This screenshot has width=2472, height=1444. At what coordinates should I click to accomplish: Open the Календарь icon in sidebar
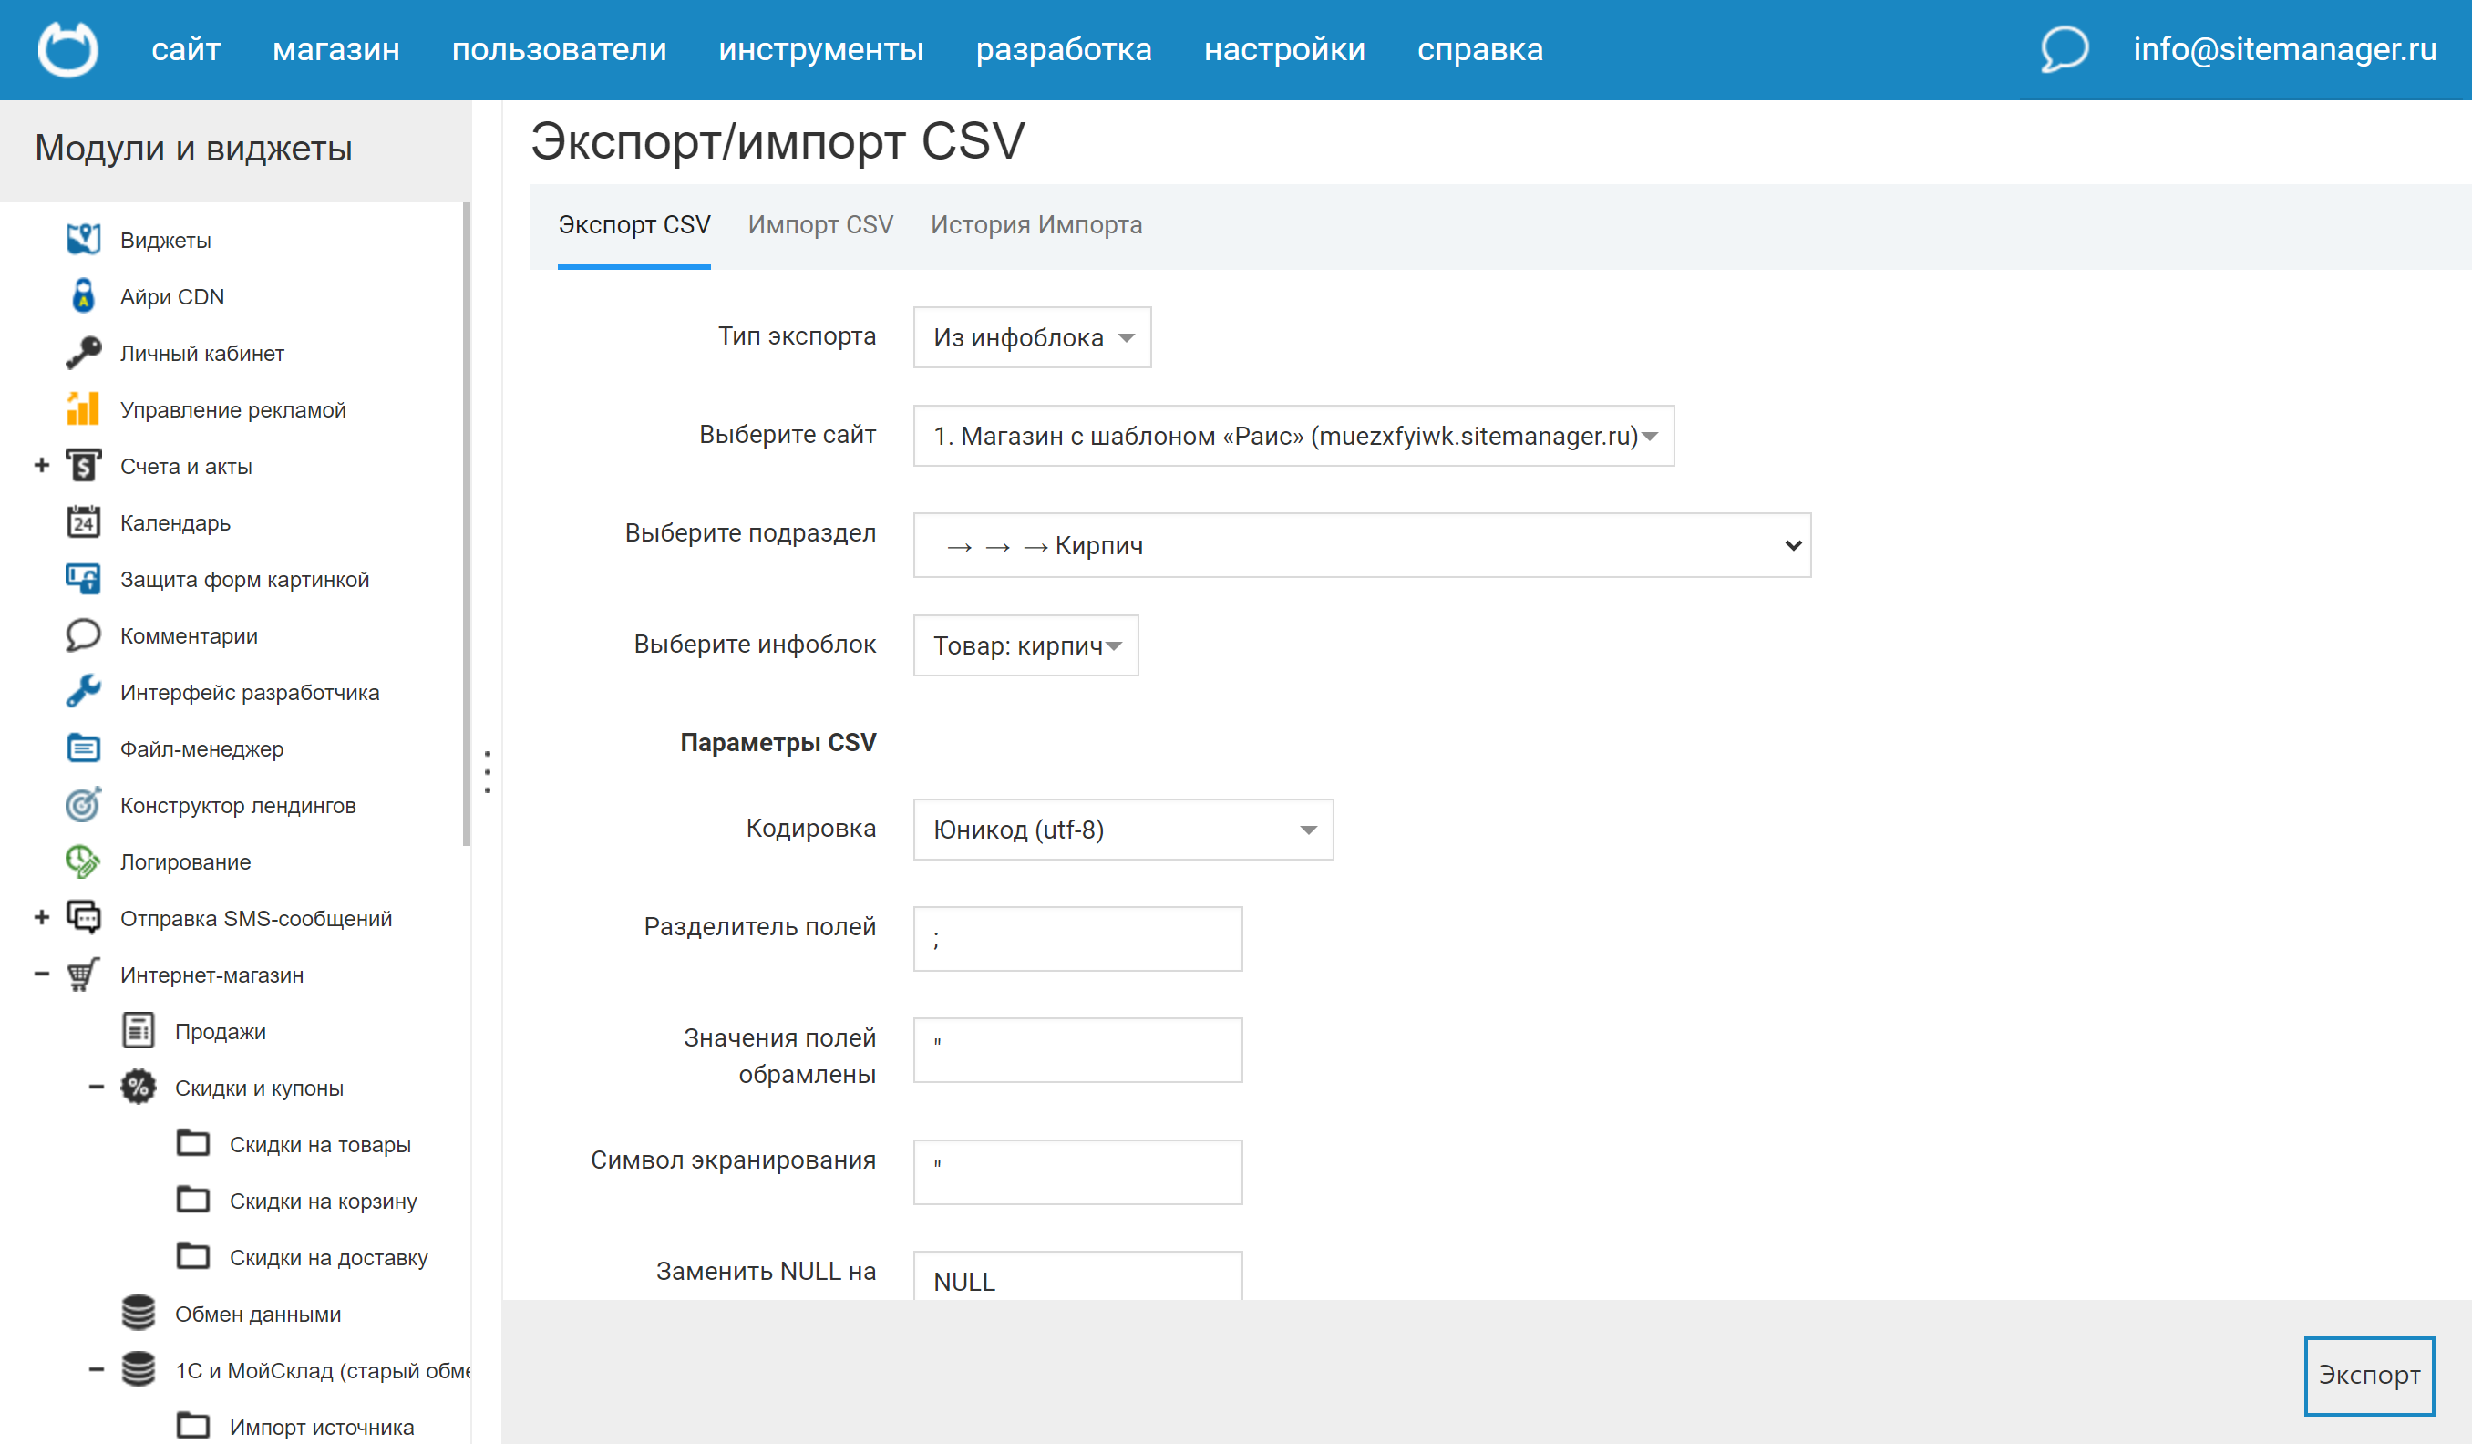[x=83, y=521]
